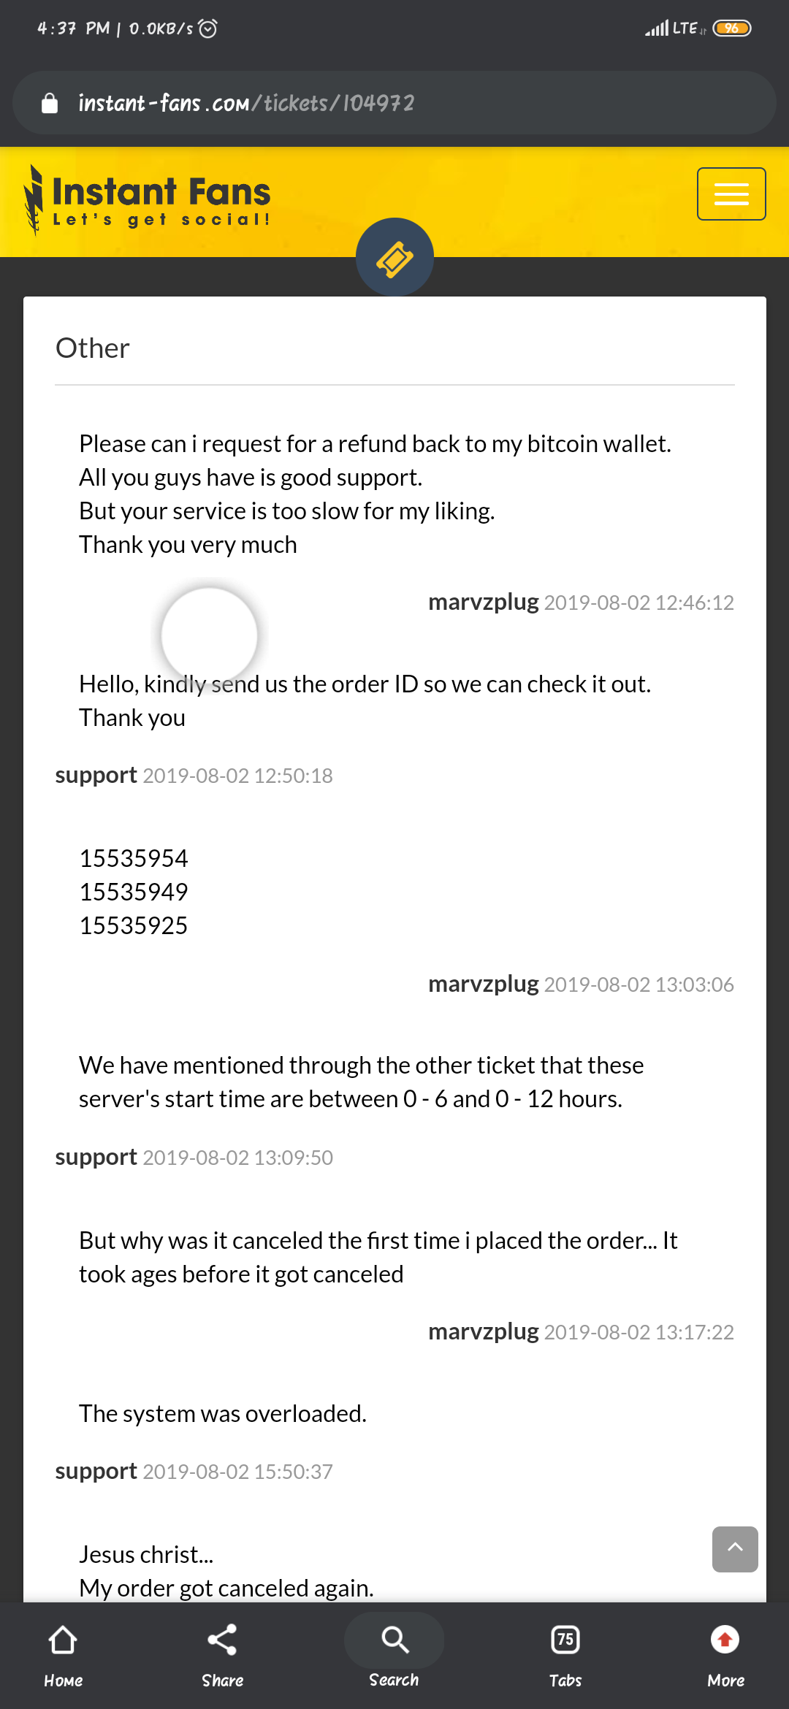Tap the lock icon in address bar
The image size is (789, 1709).
point(50,103)
